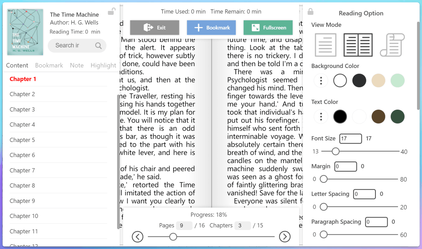The image size is (422, 249).
Task: Toggle the left sidebar lock icon
Action: 112,12
